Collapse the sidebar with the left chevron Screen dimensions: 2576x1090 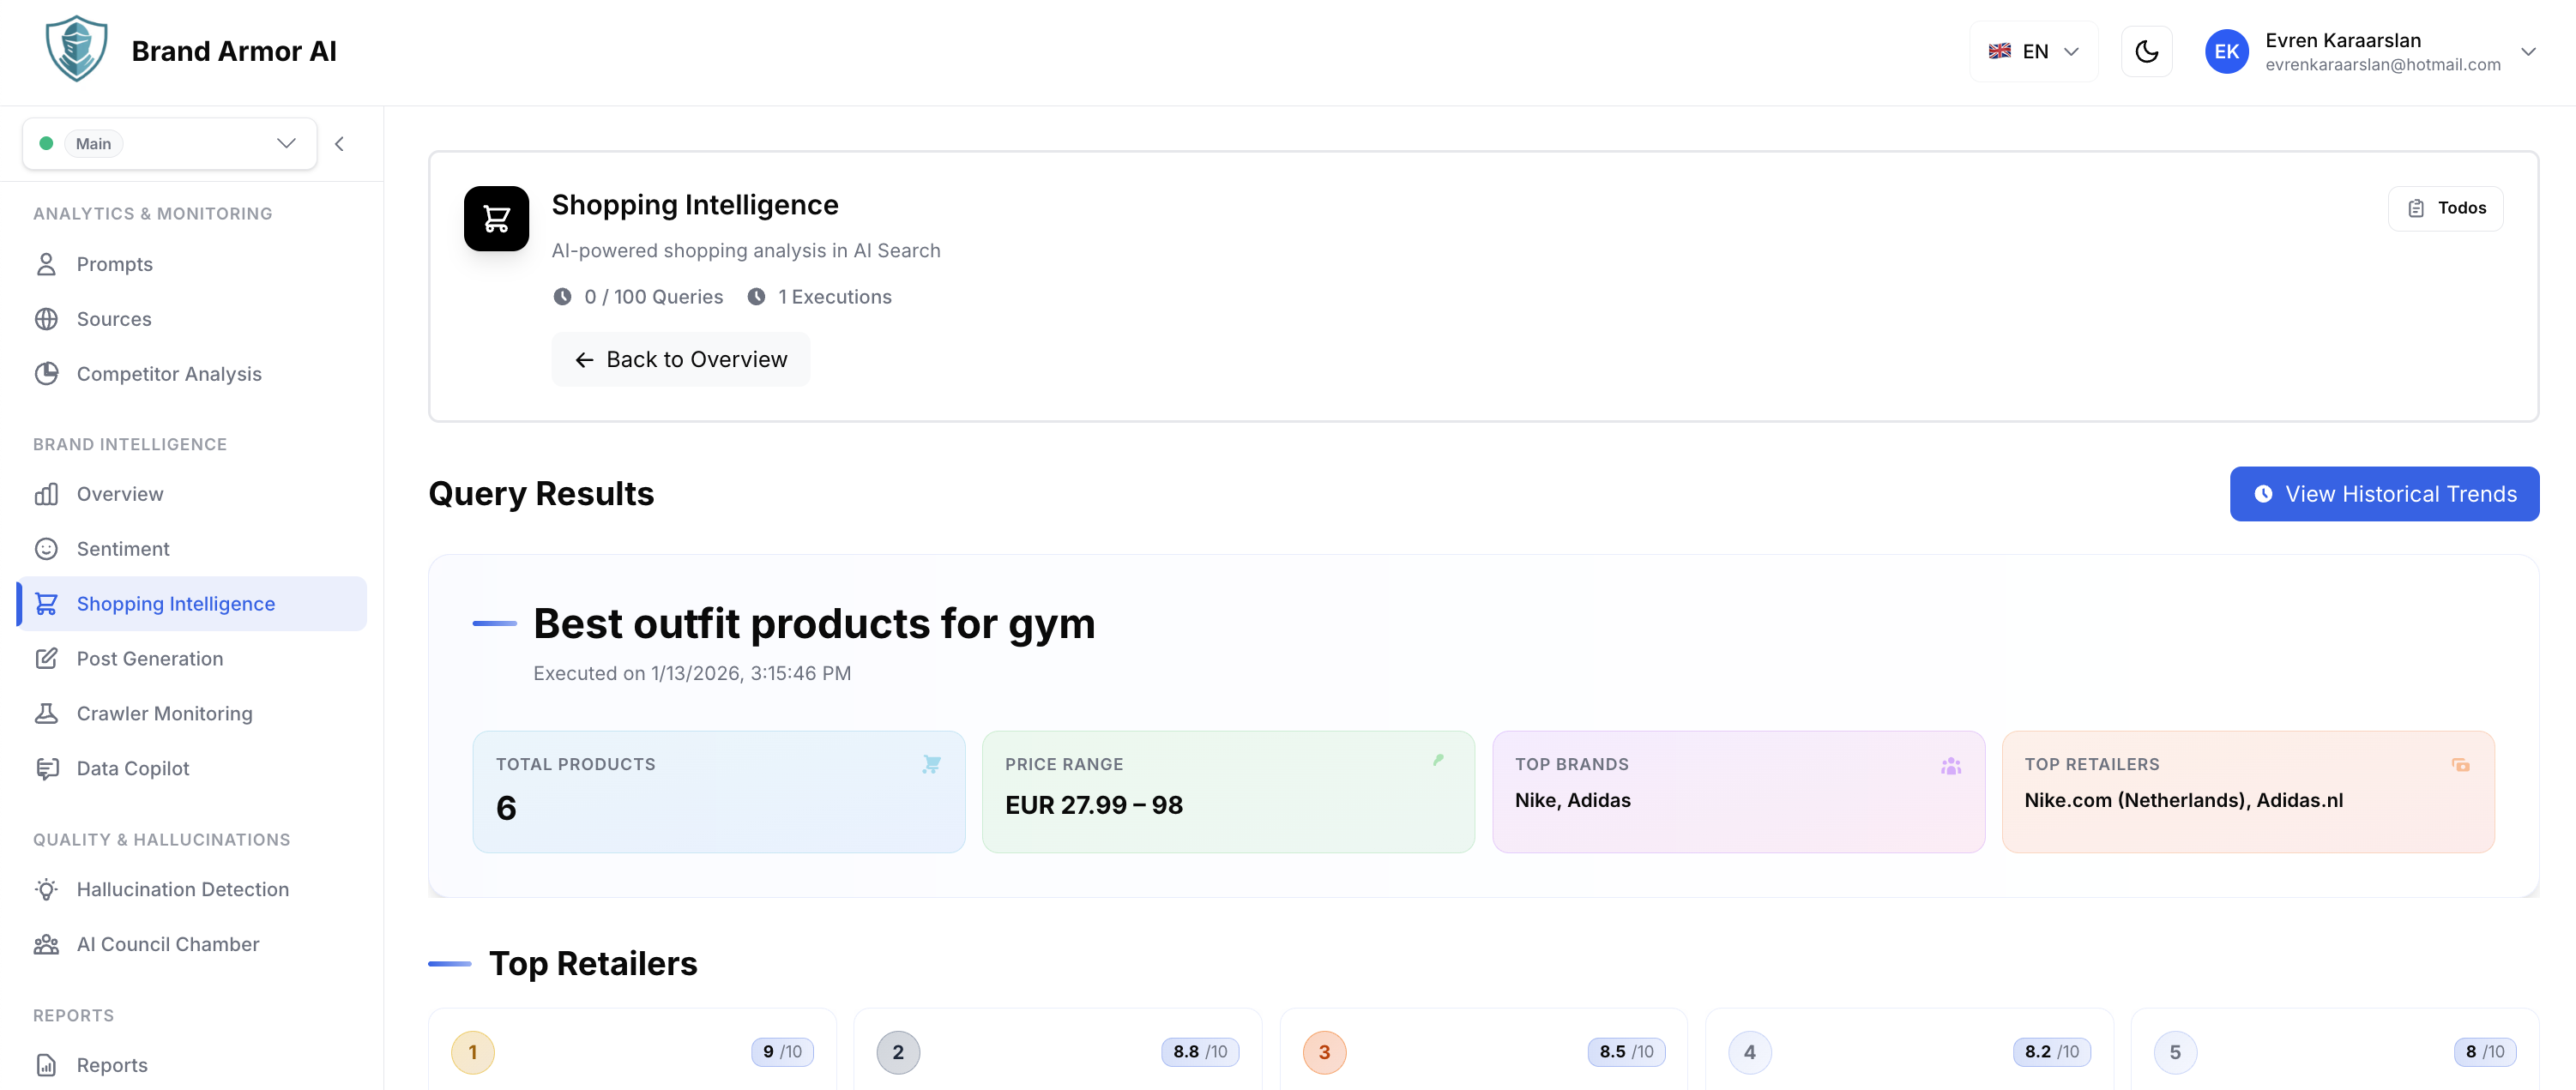[340, 144]
